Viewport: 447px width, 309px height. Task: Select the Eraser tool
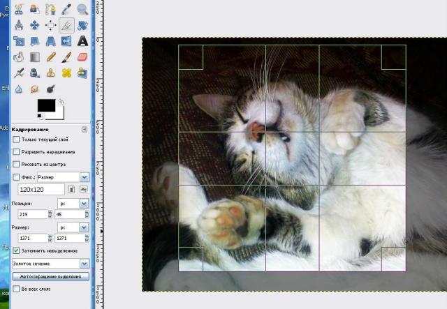pyautogui.click(x=82, y=57)
